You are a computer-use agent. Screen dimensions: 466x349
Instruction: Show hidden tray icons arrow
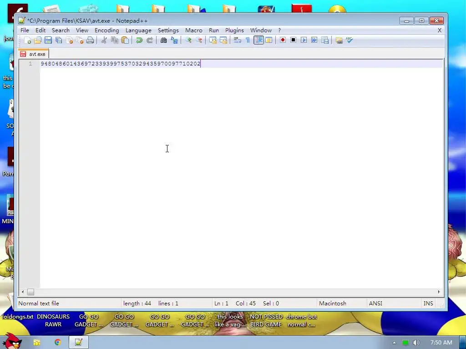[394, 343]
